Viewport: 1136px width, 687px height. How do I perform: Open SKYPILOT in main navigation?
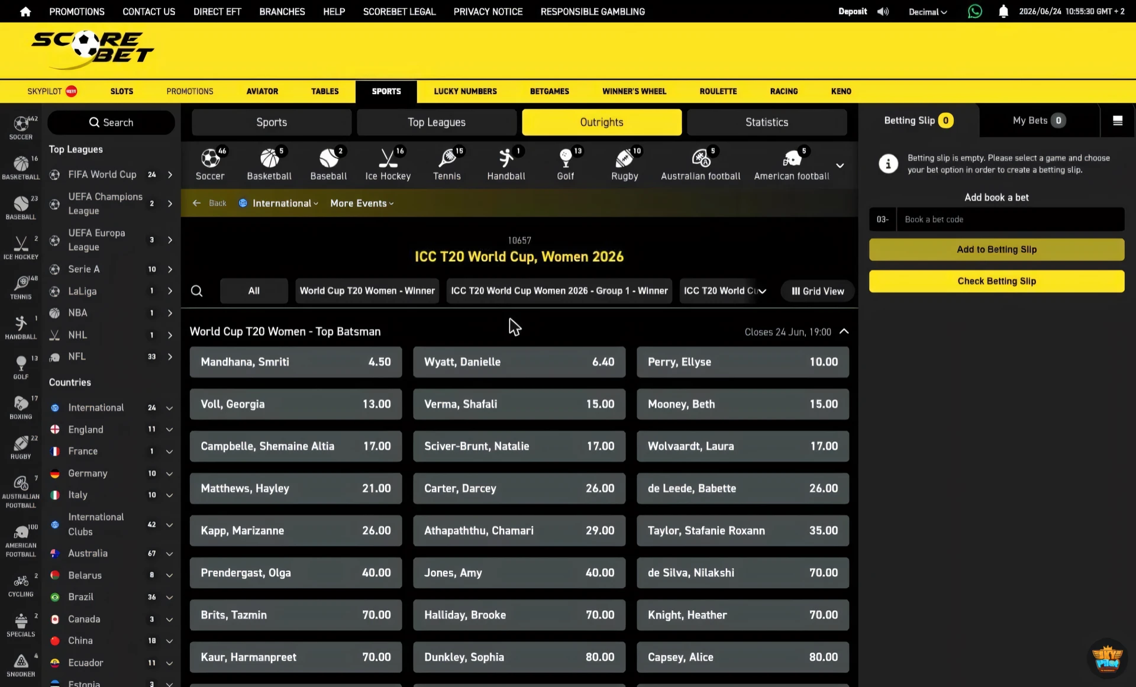coord(52,91)
